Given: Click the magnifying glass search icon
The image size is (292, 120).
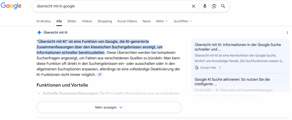Looking at the screenshot, I should pyautogui.click(x=223, y=6).
